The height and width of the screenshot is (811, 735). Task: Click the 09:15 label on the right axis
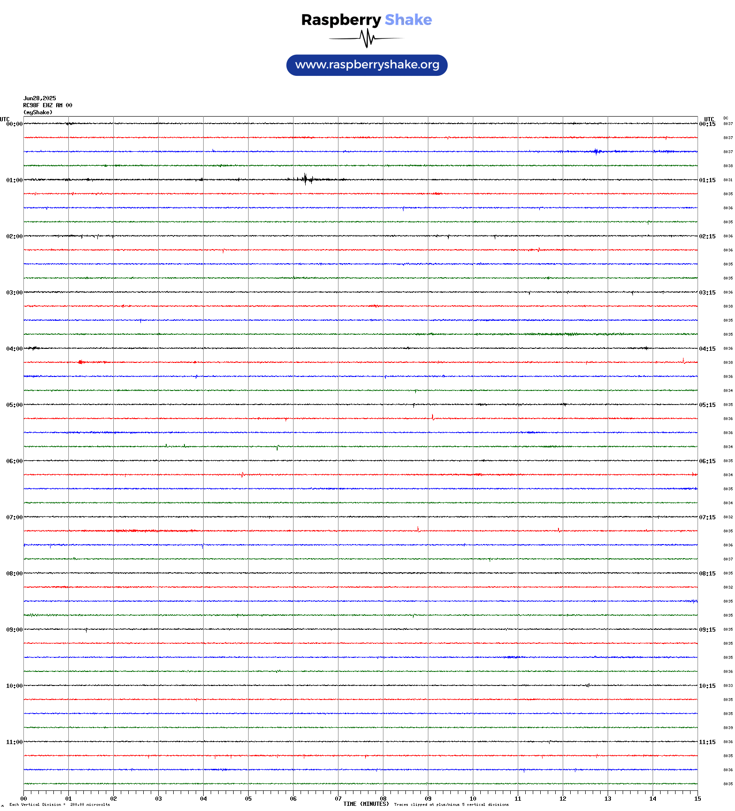point(707,630)
